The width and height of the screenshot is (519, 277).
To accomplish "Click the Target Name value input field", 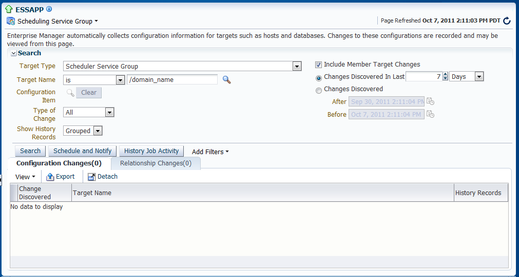I will 172,79.
